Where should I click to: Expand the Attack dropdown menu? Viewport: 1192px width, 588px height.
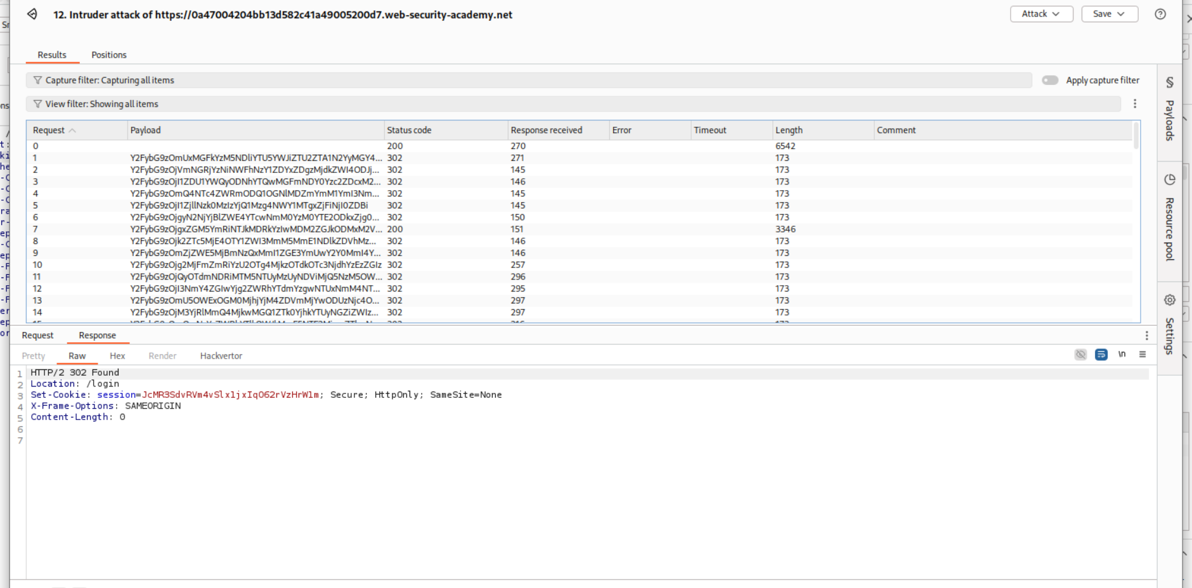1041,14
